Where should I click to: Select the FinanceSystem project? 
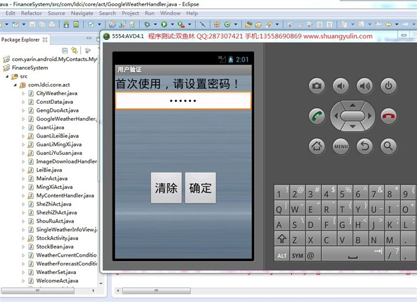30,68
